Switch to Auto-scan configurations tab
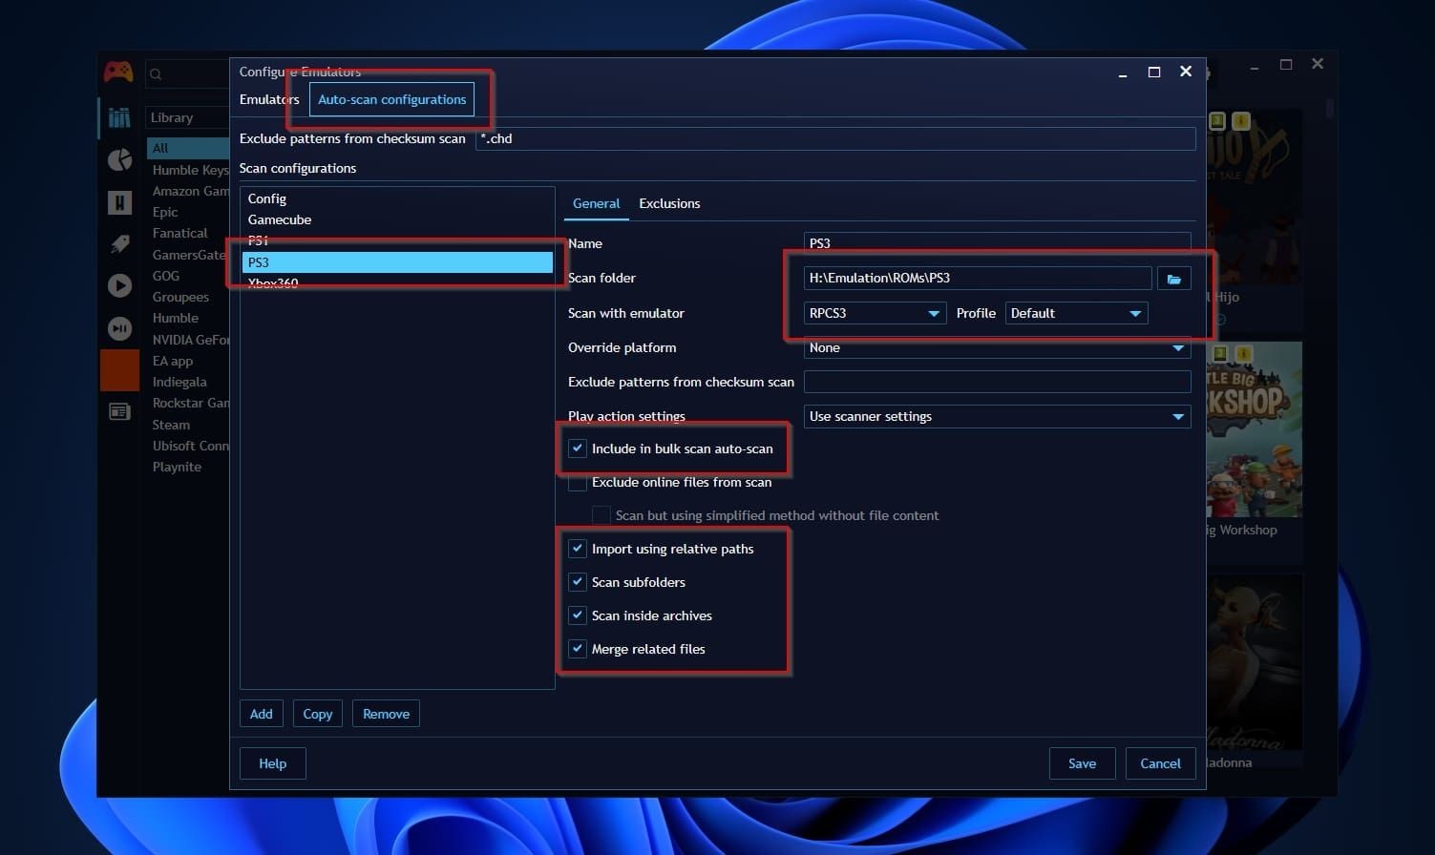1435x855 pixels. click(x=391, y=99)
